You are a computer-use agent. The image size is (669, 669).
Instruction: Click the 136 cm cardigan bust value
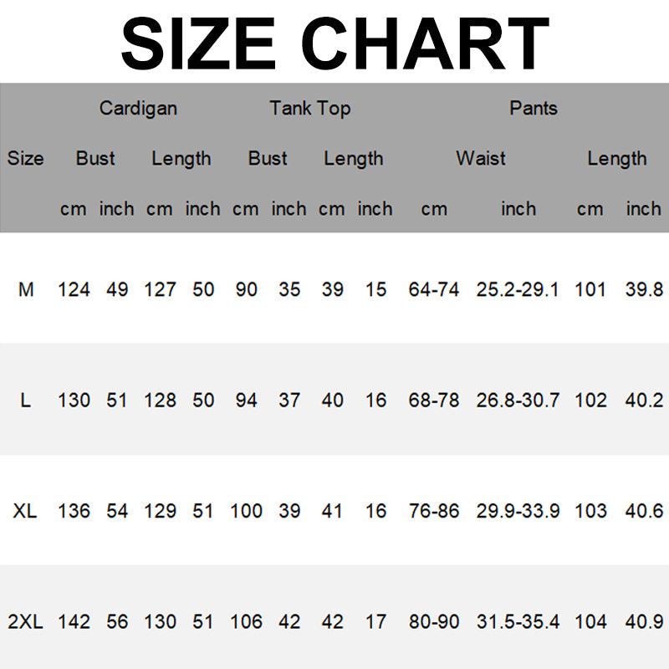coord(74,511)
